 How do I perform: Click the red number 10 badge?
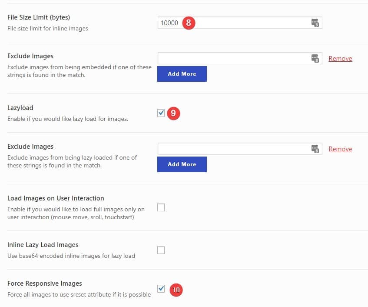point(176,290)
